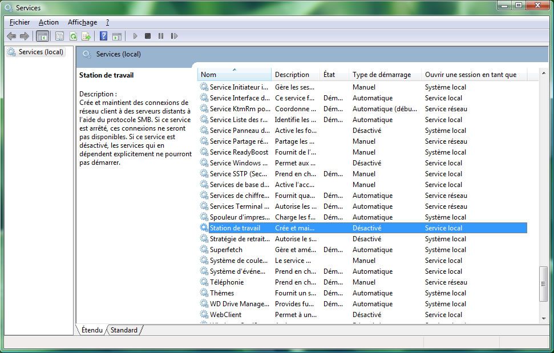Select the Services Terminal ... row
The height and width of the screenshot is (353, 554).
[x=362, y=206]
